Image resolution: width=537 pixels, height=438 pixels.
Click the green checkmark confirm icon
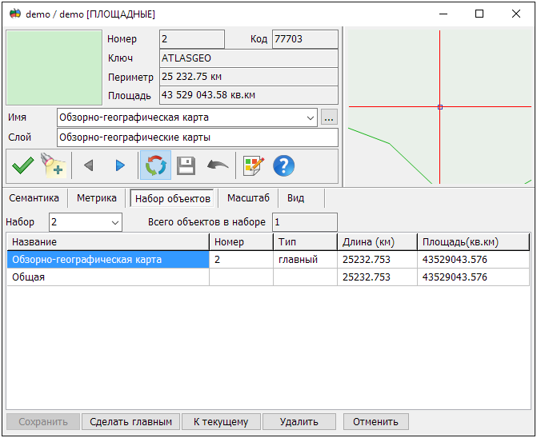pos(22,165)
